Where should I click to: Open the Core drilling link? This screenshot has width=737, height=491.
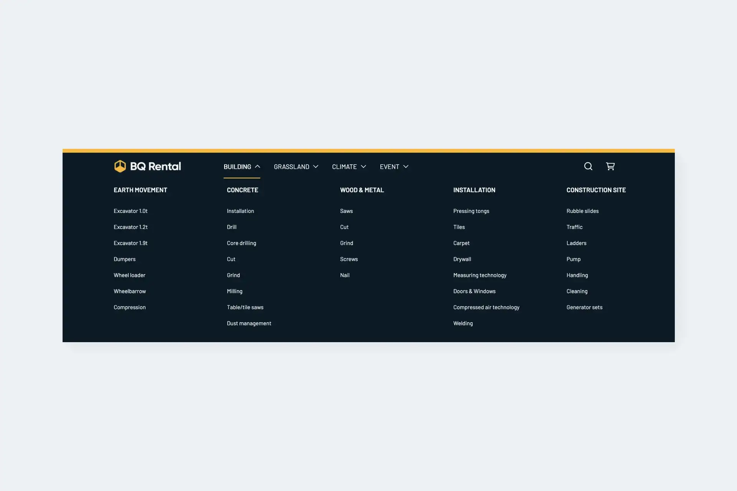coord(241,243)
